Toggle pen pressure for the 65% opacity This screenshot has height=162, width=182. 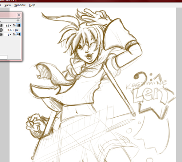19,25
